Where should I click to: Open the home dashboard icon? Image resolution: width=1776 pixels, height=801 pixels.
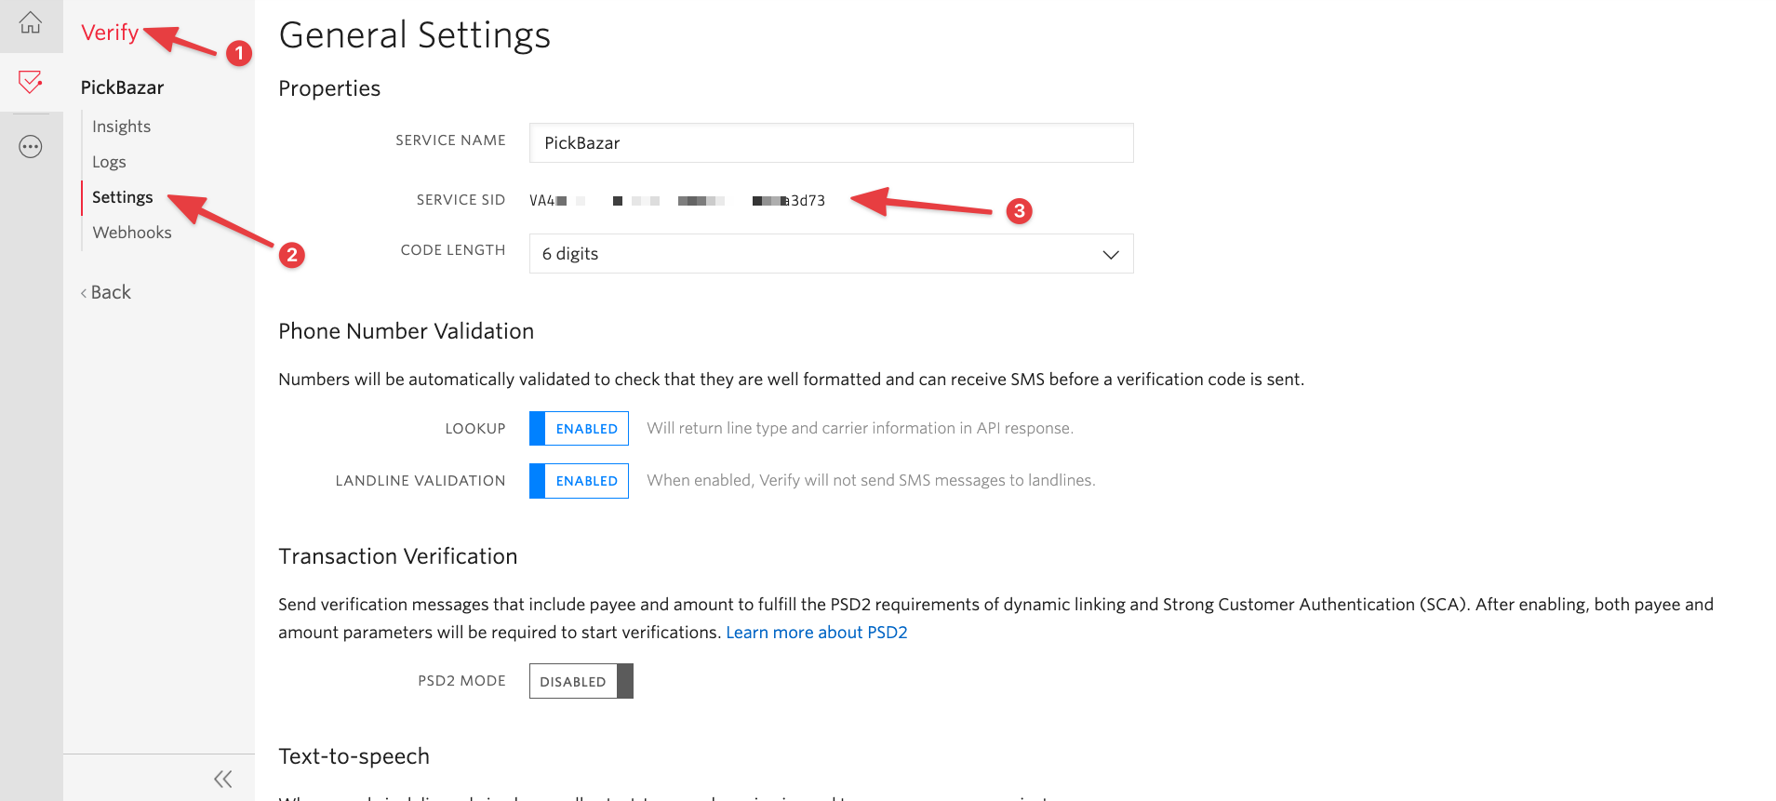tap(31, 22)
